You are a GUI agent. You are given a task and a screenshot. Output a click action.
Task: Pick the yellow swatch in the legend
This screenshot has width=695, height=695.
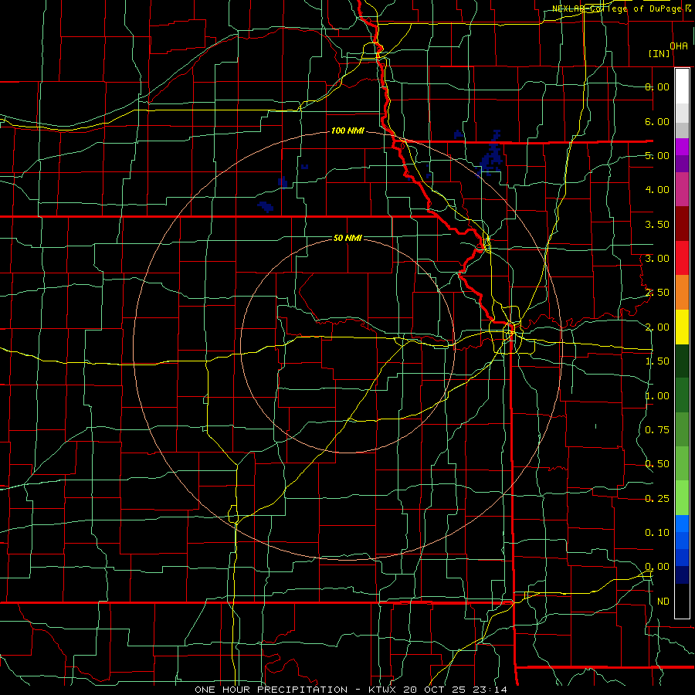[x=682, y=327]
